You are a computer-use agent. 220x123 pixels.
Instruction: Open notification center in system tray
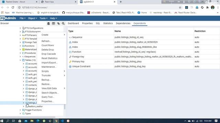pyautogui.click(x=216, y=121)
